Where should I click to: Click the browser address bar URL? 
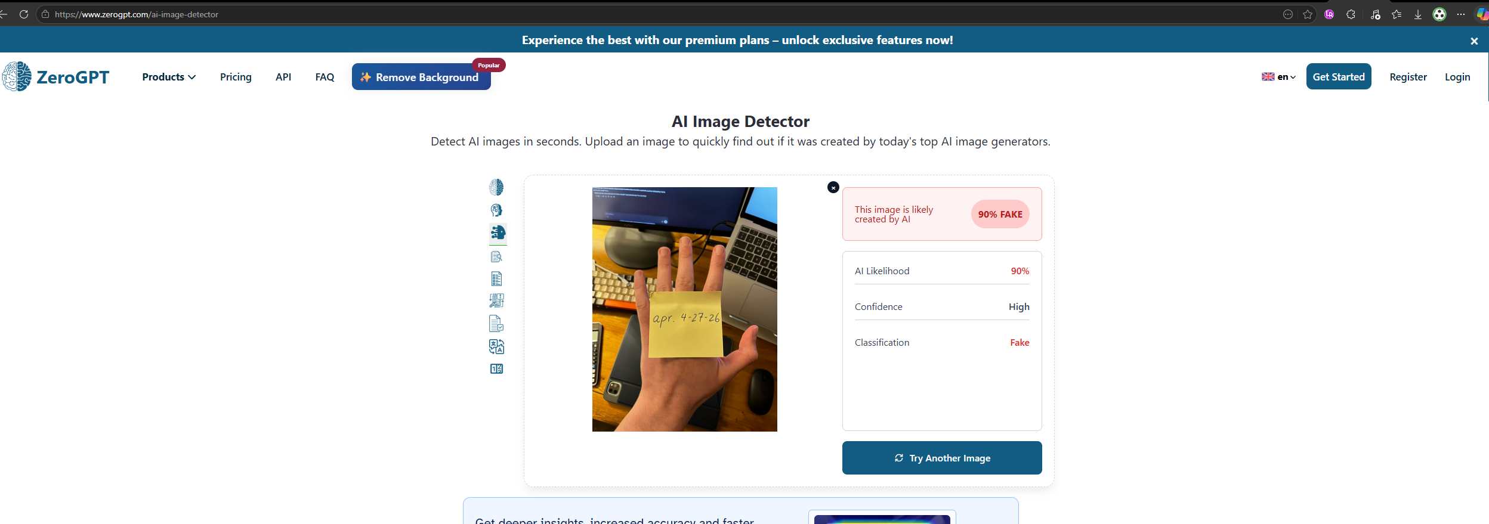pos(137,14)
